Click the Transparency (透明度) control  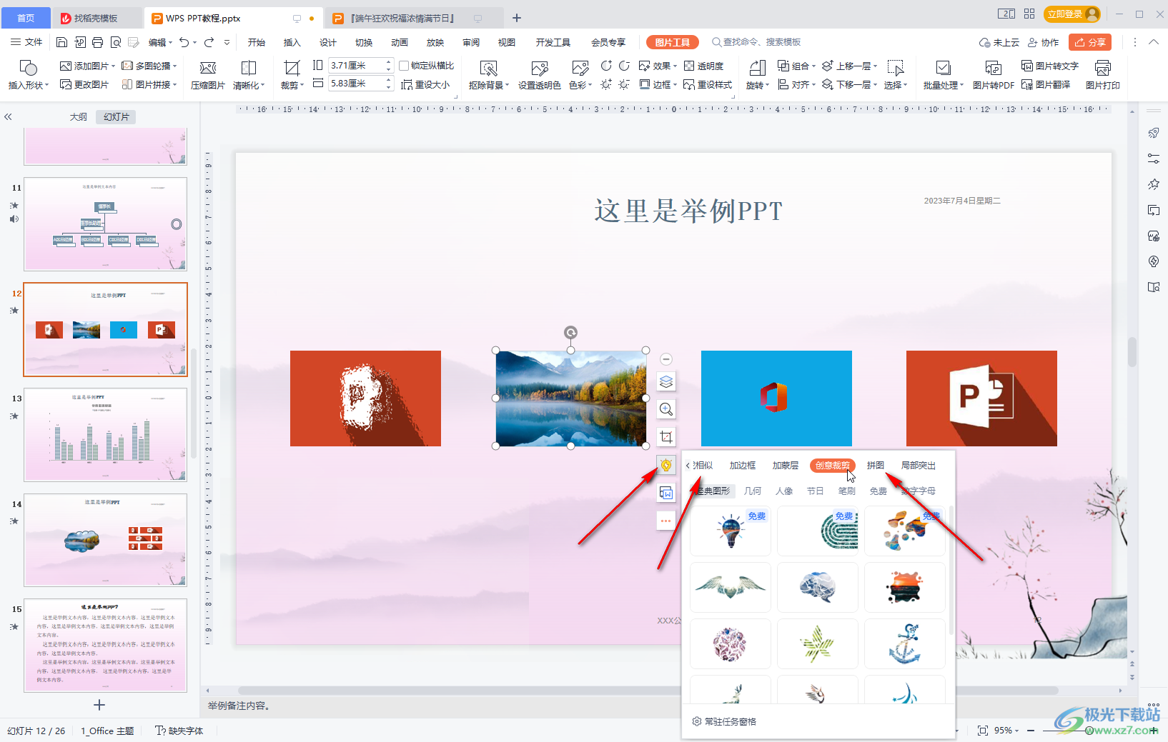[704, 66]
